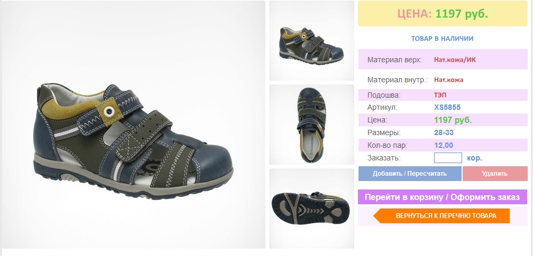This screenshot has width=533, height=256.
Task: Click the ТОВАР В НАЛИЧИИ status text
Action: pyautogui.click(x=442, y=39)
